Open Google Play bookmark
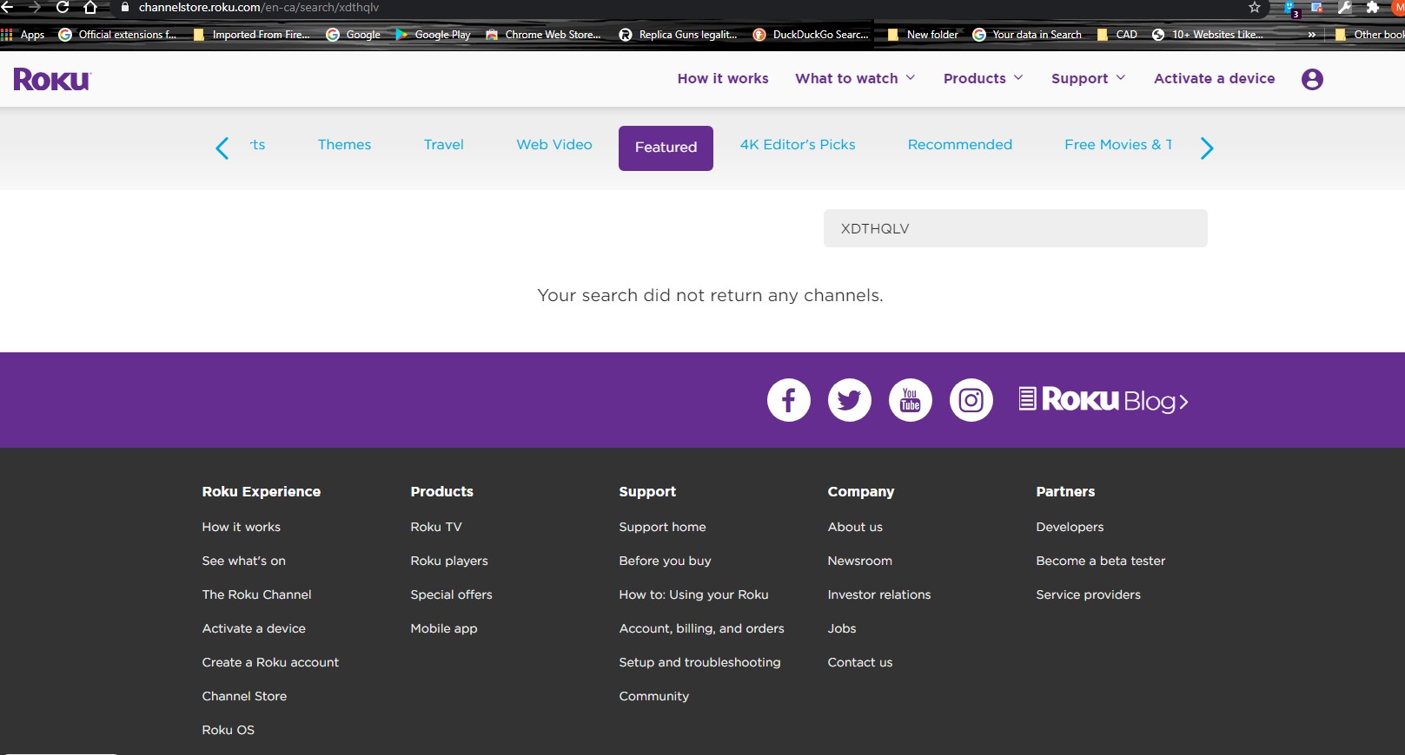Viewport: 1405px width, 755px height. (x=434, y=35)
